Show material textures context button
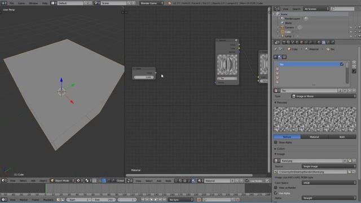Screen dimensions: 361x203 coord(280,57)
